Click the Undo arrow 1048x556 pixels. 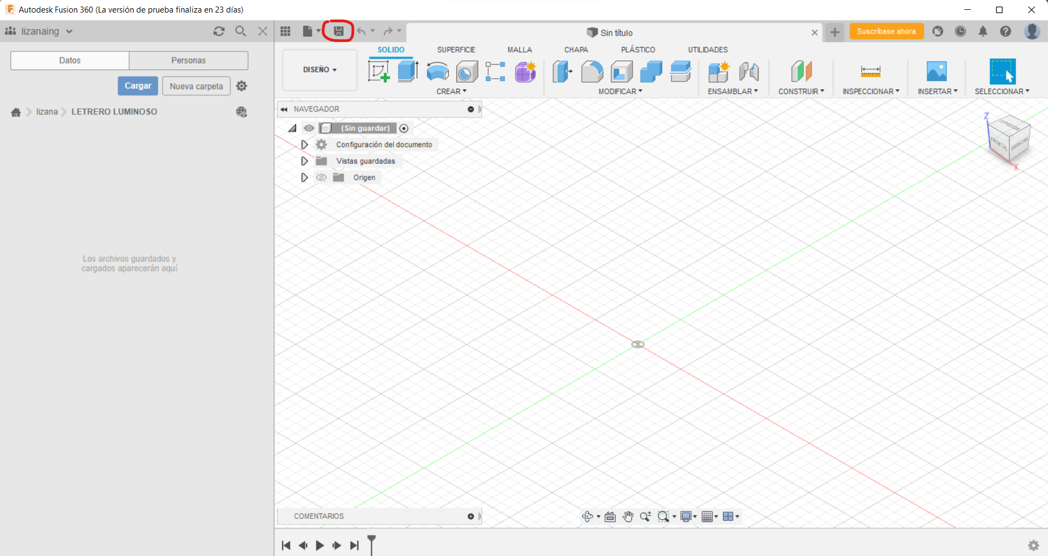(361, 31)
